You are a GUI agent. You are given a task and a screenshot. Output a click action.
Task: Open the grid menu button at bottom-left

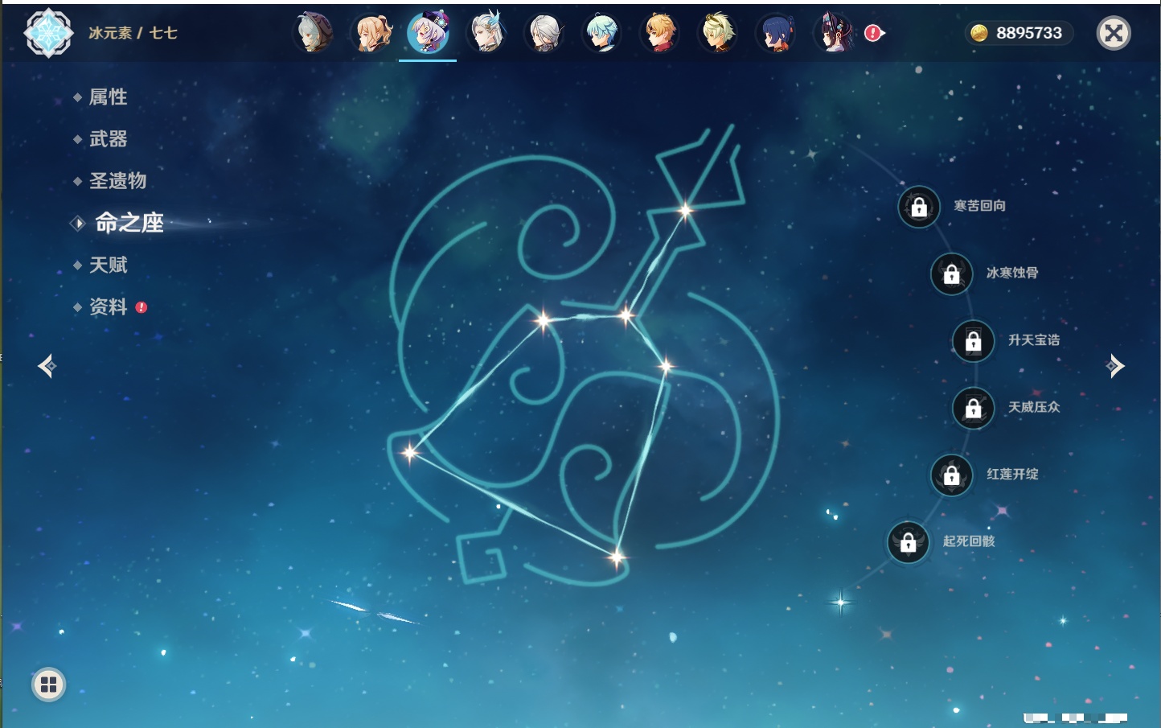tap(48, 685)
